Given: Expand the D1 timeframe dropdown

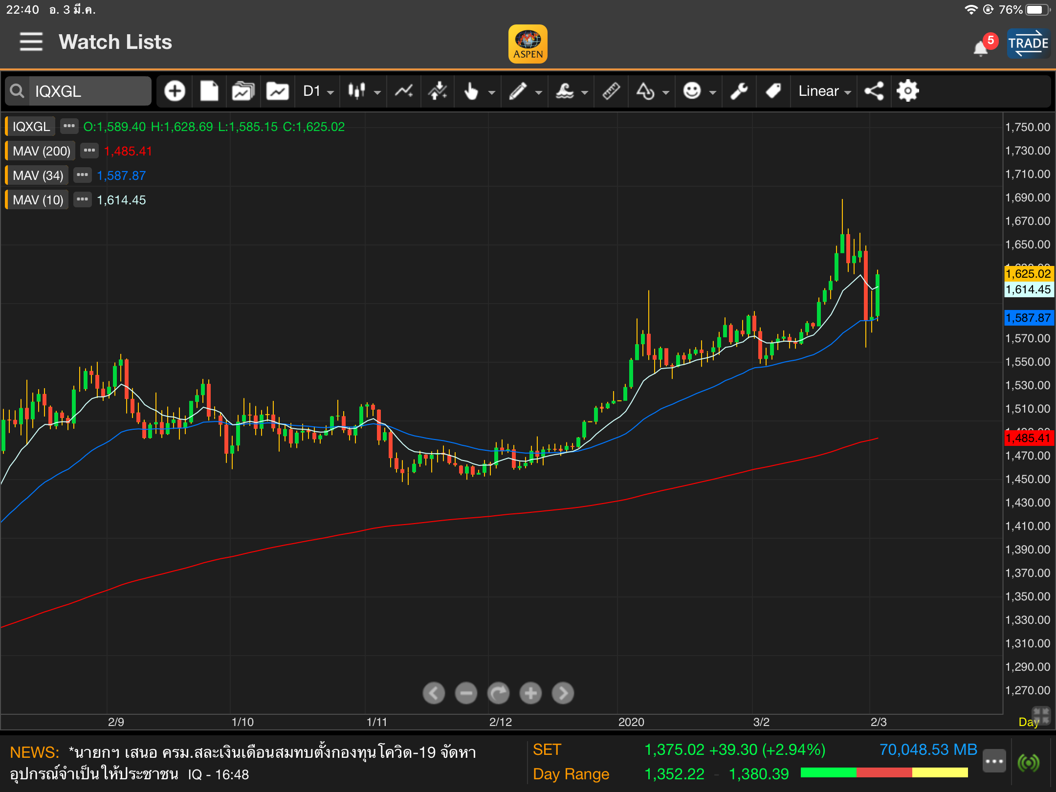Looking at the screenshot, I should tap(318, 91).
